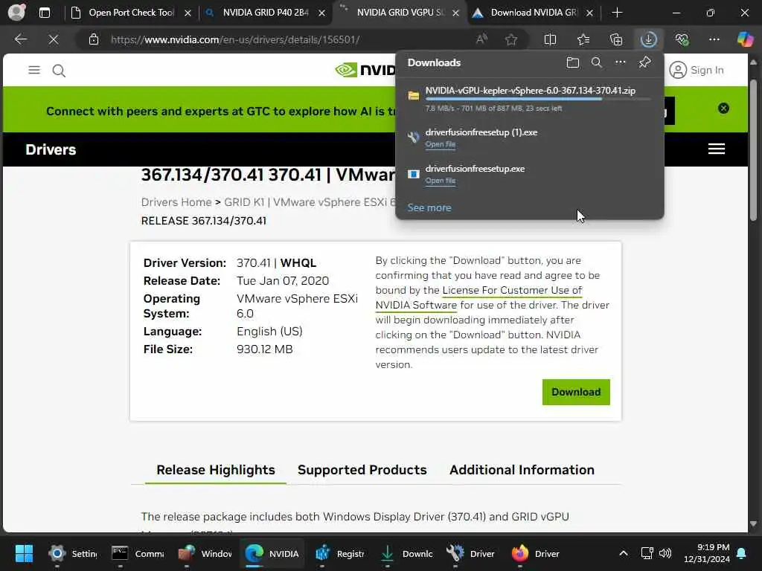Viewport: 762px width, 571px height.
Task: Click the Drivers heading in black bar
Action: point(51,149)
